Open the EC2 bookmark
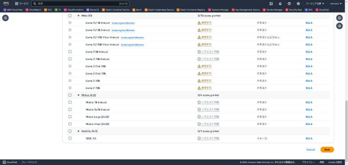Viewport: 348px width, 165px height. coord(48,10)
